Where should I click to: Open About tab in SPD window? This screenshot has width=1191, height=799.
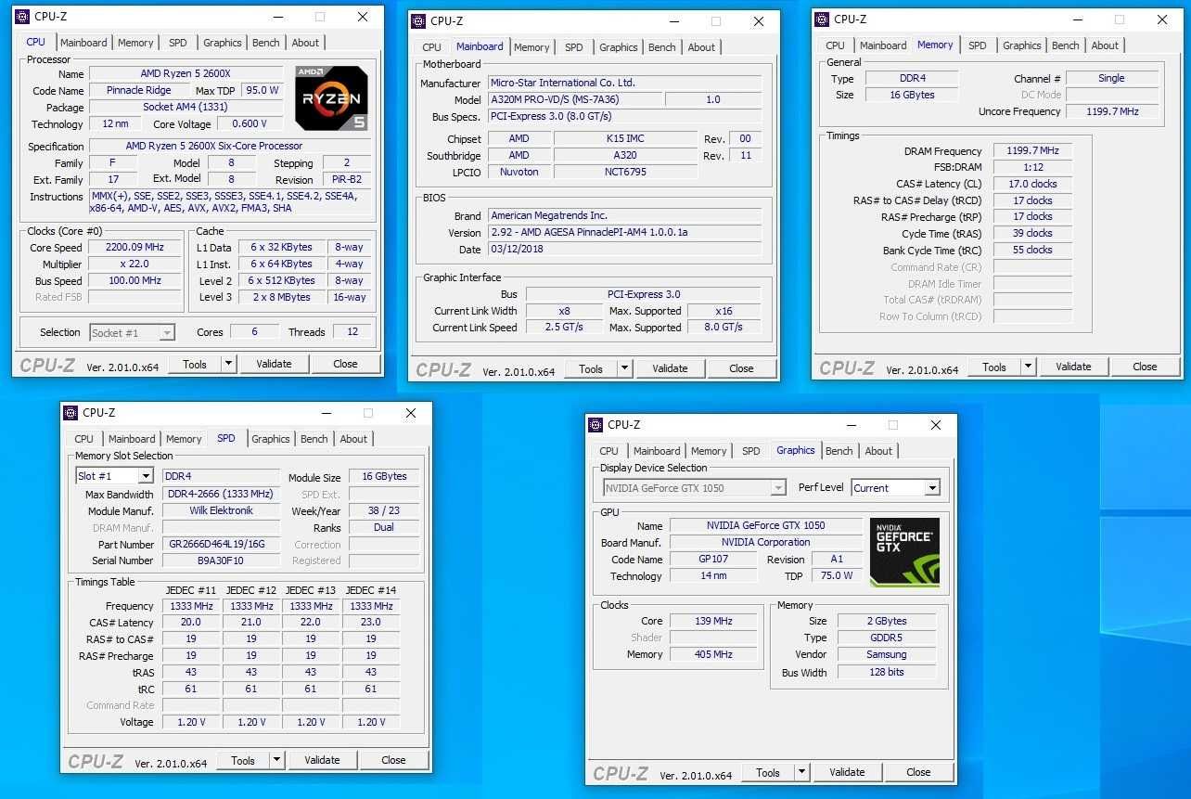coord(353,439)
